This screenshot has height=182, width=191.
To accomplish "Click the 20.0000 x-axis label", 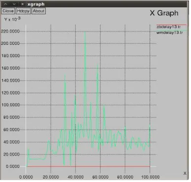I will coord(51,177).
